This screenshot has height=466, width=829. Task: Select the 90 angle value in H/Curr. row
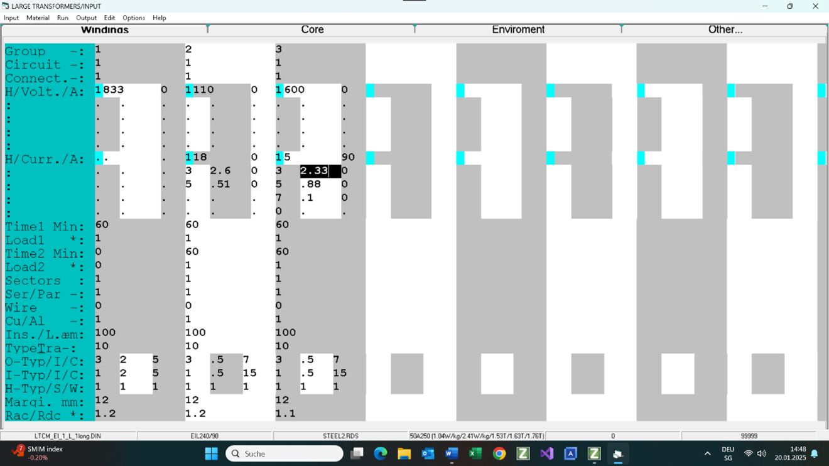348,157
